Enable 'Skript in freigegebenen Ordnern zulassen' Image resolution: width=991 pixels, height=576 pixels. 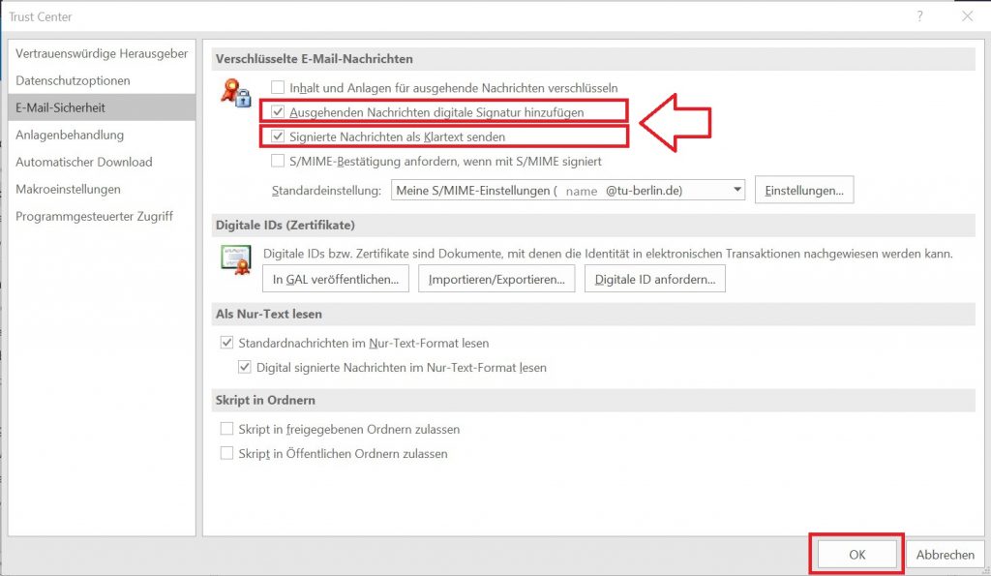pos(226,429)
